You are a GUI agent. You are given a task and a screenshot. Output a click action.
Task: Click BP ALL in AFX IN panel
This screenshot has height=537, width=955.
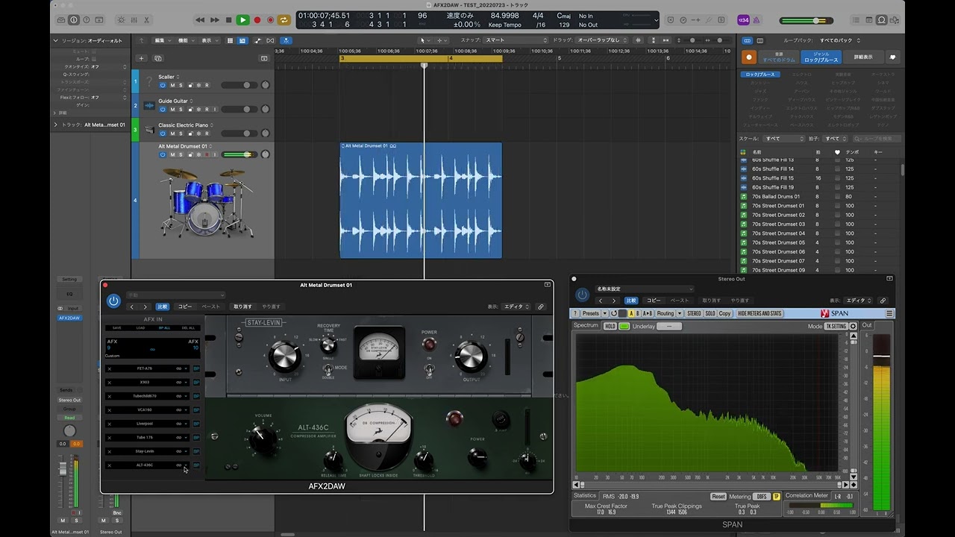point(165,327)
